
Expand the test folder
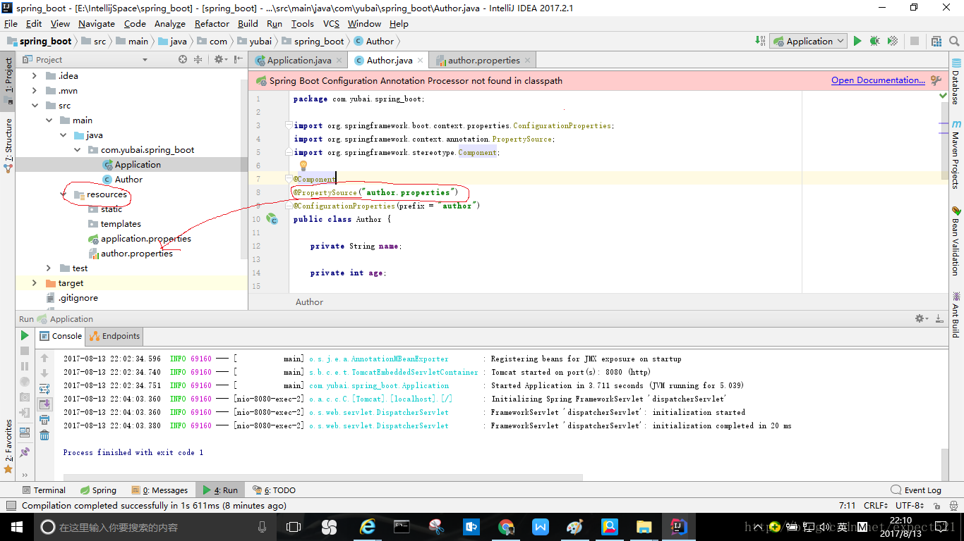point(49,268)
